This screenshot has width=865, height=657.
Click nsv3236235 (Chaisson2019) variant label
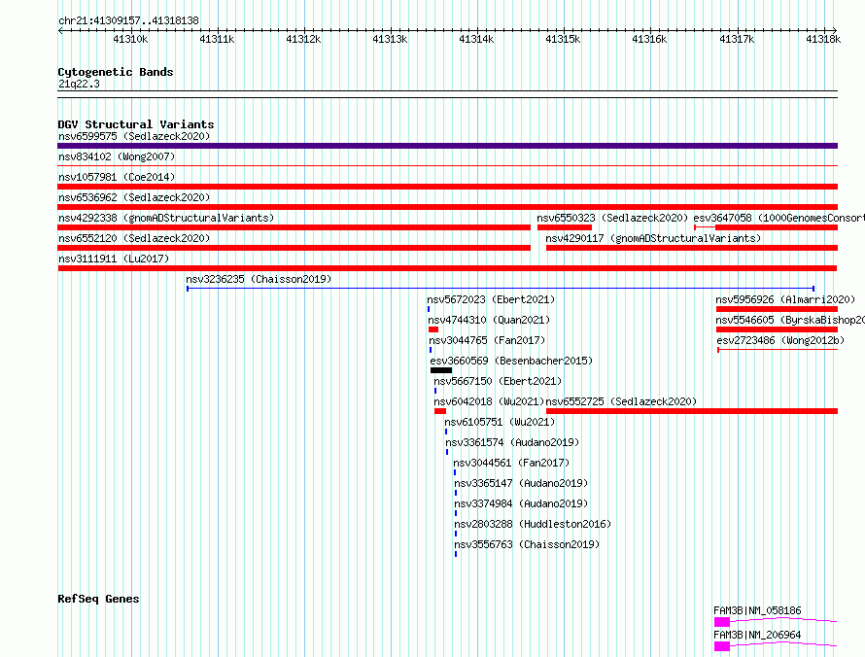pos(259,279)
